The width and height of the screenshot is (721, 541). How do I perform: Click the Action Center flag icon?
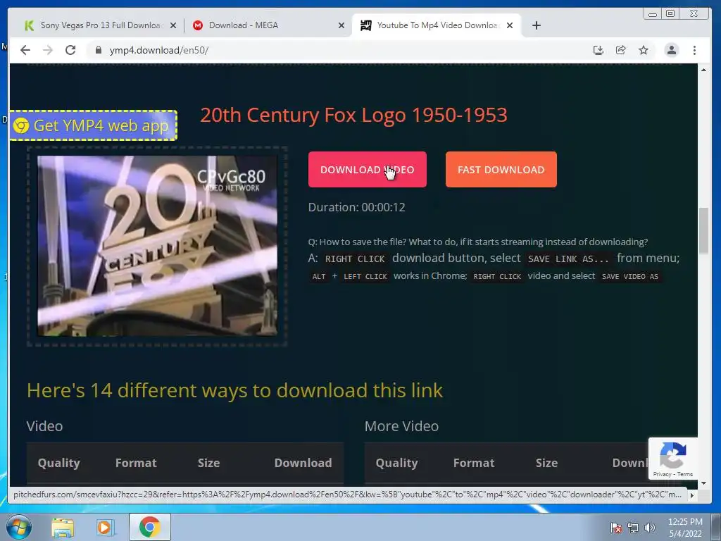click(616, 528)
